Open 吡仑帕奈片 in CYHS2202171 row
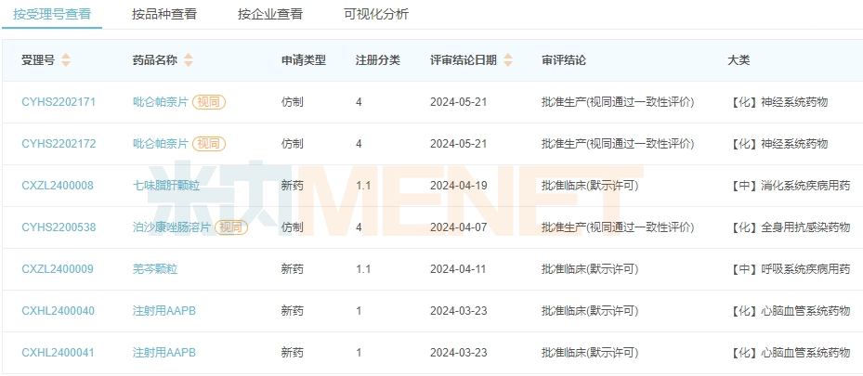 (x=161, y=102)
